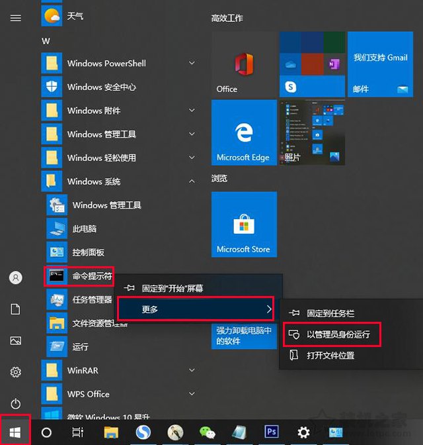The image size is (423, 445).
Task: Open File Explorer from the taskbar
Action: pyautogui.click(x=110, y=432)
